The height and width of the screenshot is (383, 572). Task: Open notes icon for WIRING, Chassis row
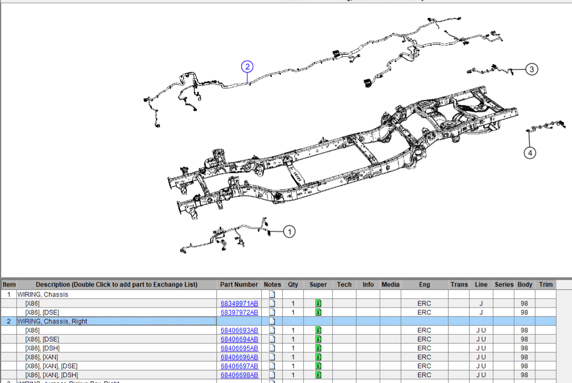coord(272,294)
